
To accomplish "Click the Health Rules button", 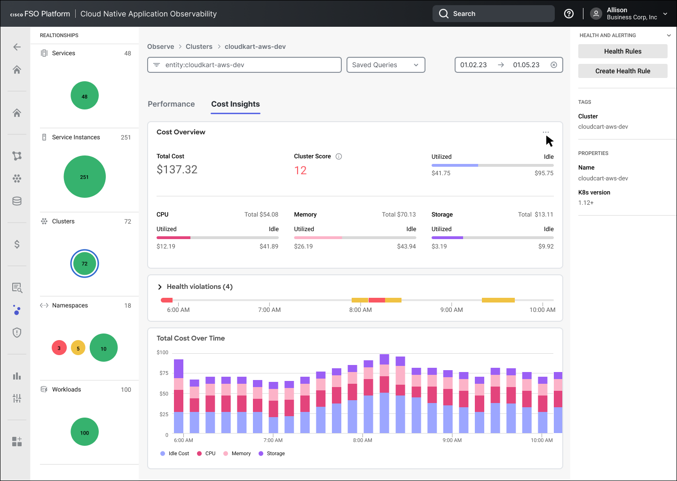I will tap(623, 51).
